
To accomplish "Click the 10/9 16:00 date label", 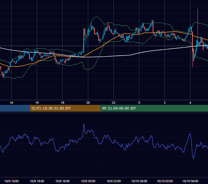I will 37,181.
